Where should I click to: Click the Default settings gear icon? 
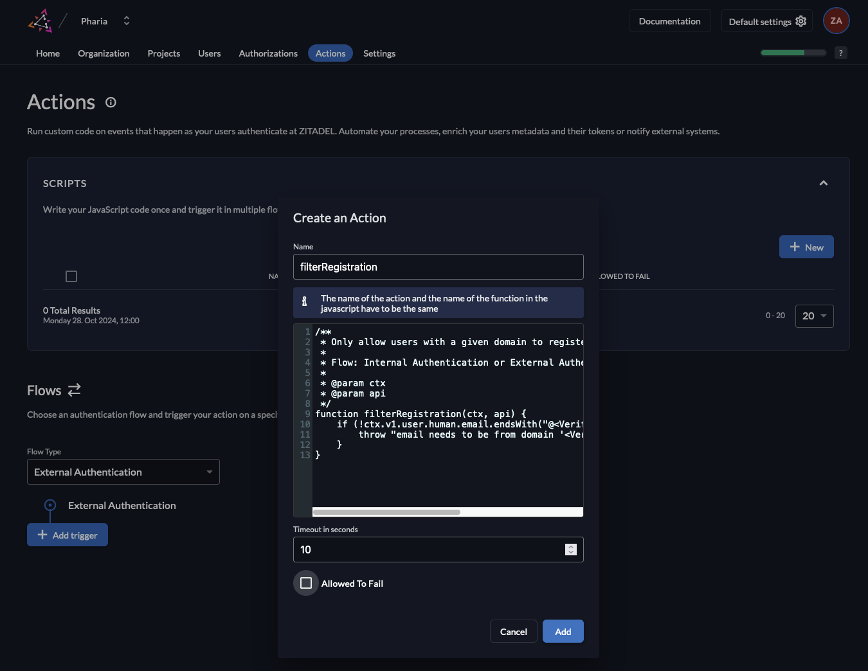pyautogui.click(x=800, y=21)
